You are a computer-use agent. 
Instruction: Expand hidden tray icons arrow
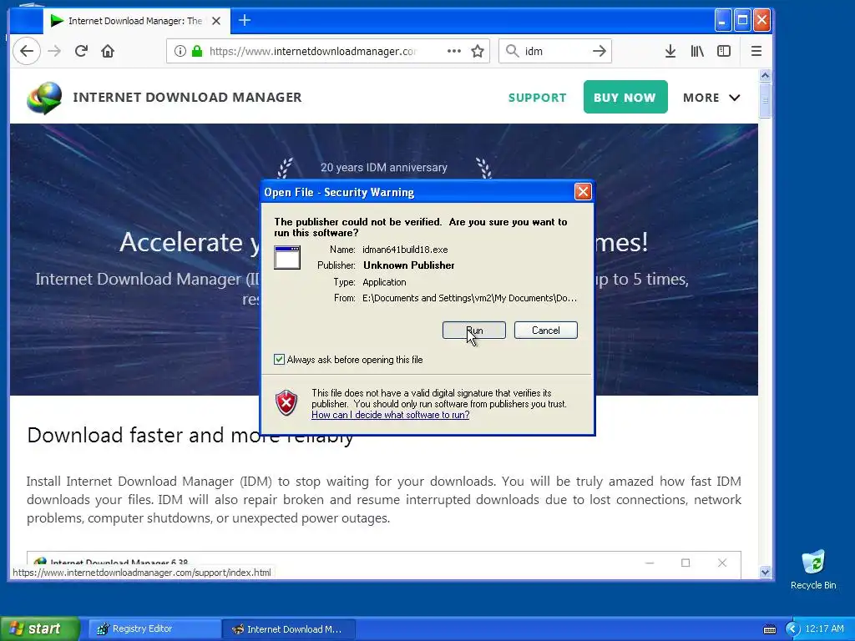792,629
